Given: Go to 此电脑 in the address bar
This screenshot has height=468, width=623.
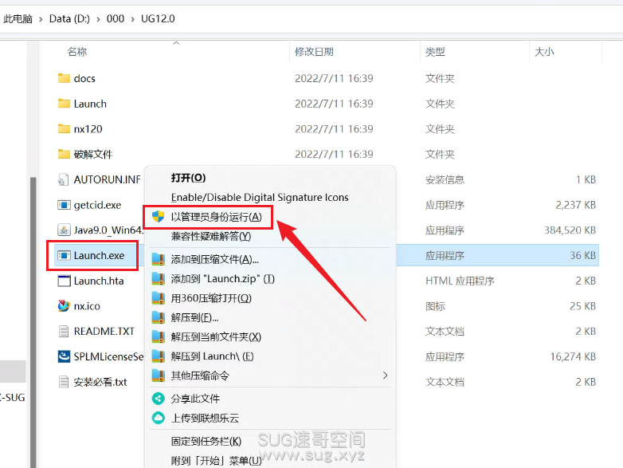Looking at the screenshot, I should 18,18.
